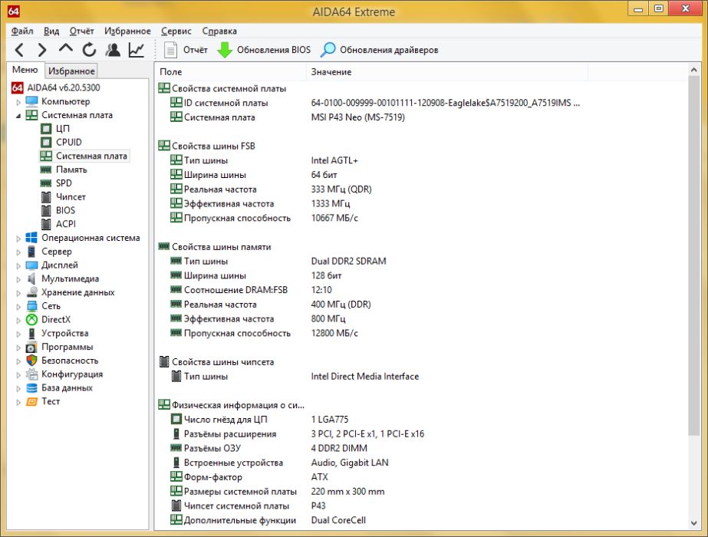Switch to the Меню tab
The width and height of the screenshot is (708, 537).
[25, 70]
